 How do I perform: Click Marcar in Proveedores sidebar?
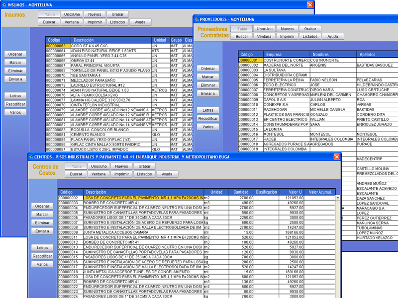click(208, 77)
